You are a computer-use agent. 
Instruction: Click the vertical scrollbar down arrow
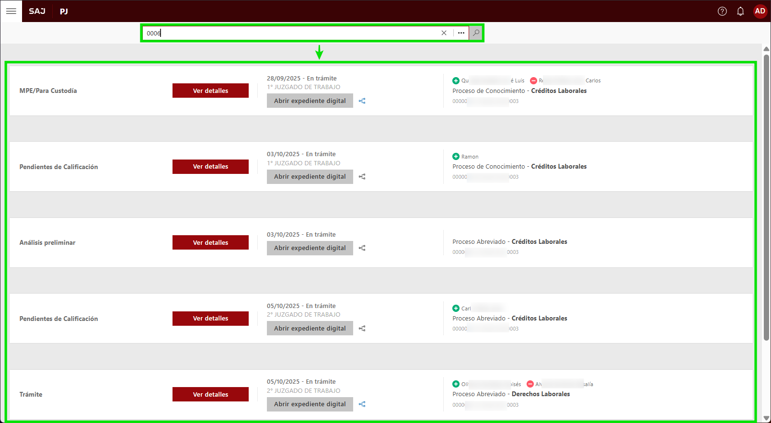click(x=766, y=418)
